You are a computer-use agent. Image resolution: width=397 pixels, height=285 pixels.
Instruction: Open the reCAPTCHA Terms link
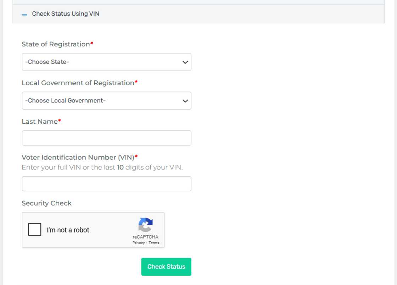tap(154, 243)
